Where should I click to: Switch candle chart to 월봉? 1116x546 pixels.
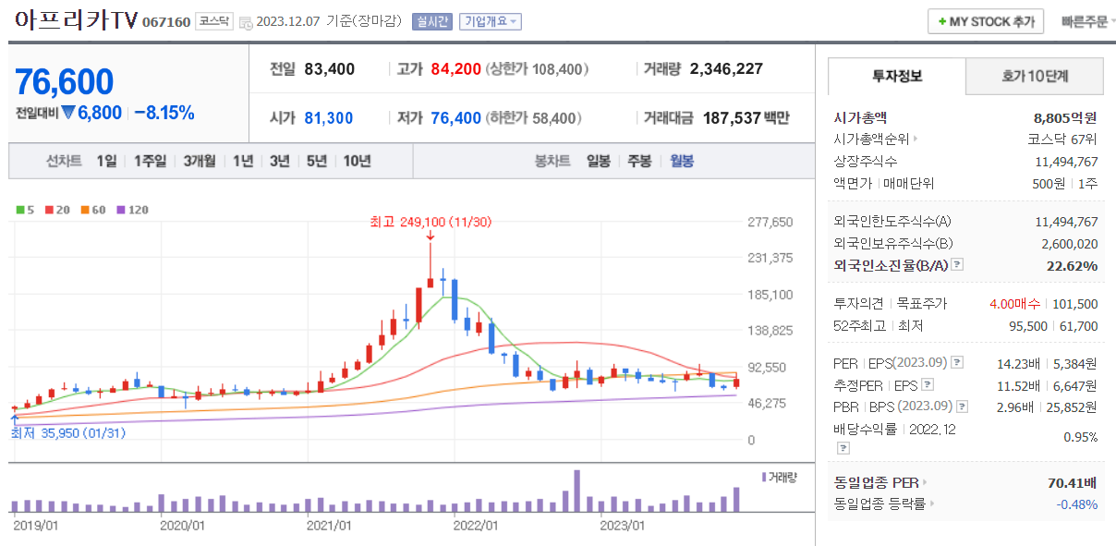coord(682,161)
